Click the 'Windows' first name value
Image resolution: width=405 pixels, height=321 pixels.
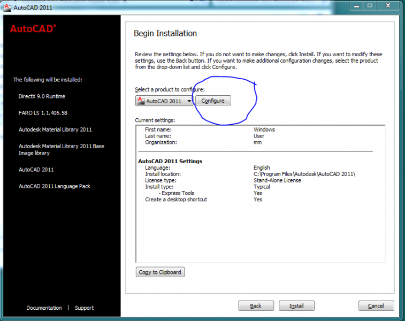pos(264,129)
